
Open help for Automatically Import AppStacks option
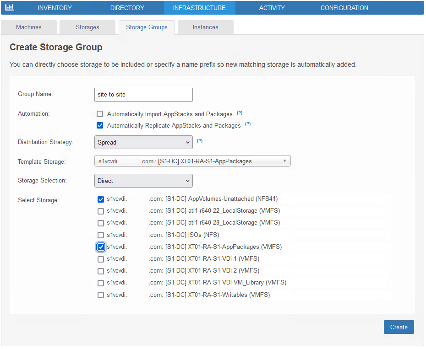[x=240, y=113]
